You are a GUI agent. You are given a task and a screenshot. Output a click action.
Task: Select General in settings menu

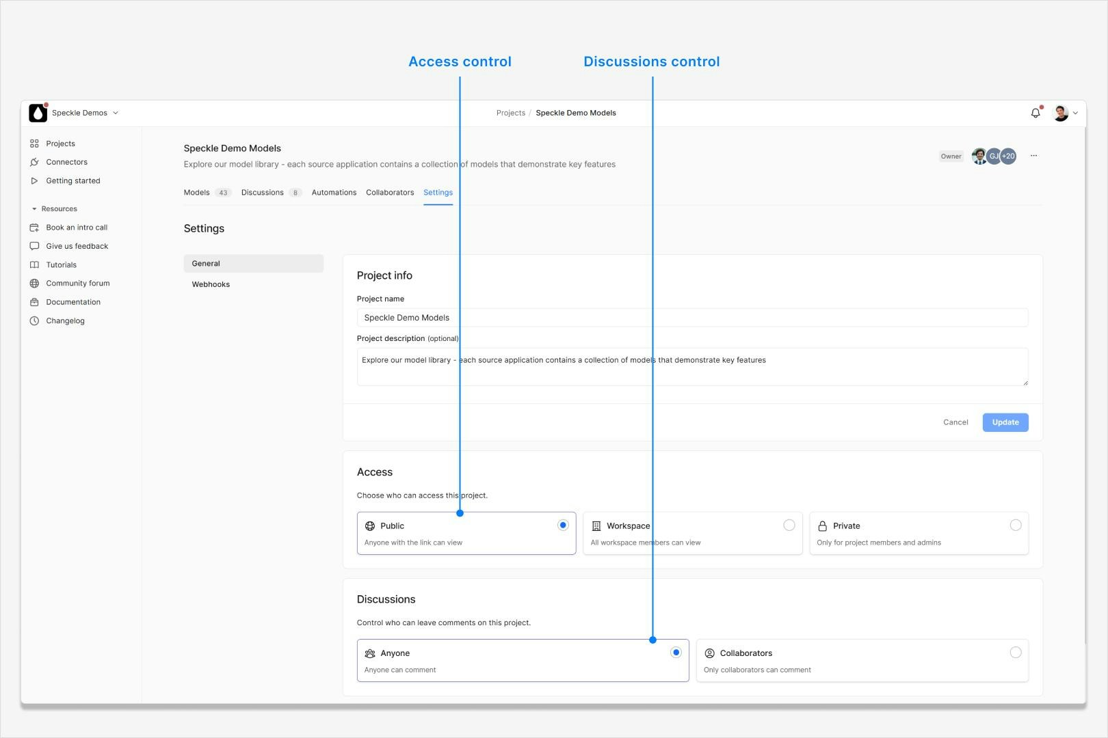[253, 264]
